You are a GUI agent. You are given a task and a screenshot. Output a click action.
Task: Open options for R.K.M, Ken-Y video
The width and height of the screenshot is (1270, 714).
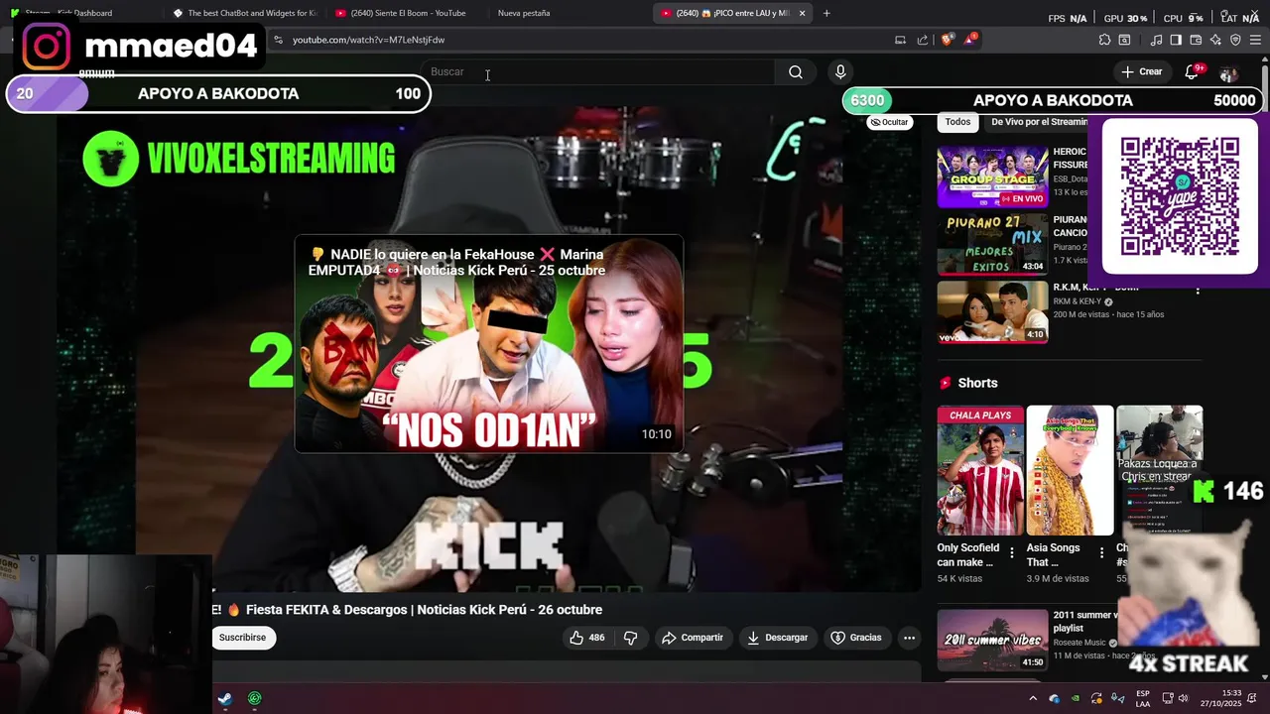tap(1198, 290)
